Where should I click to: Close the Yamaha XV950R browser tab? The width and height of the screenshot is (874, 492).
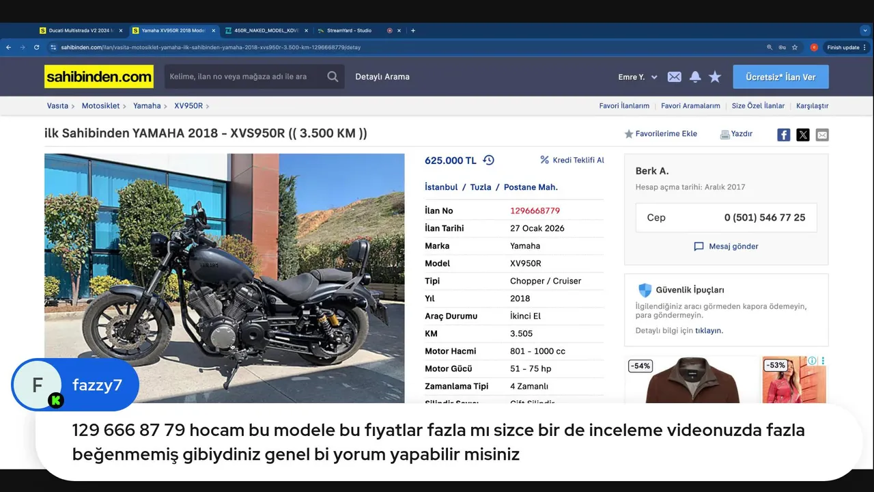point(214,31)
